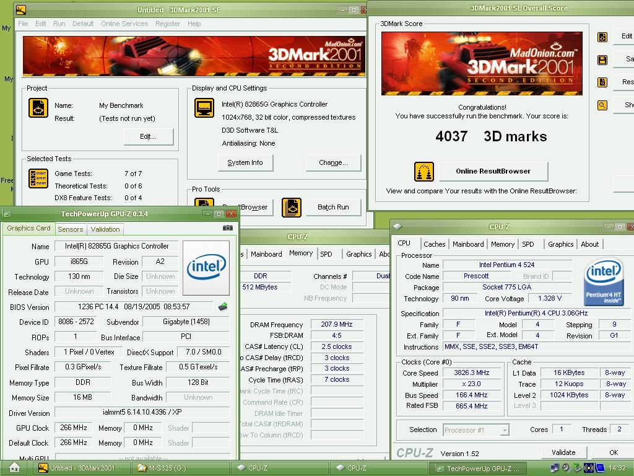Click the System Info button
The image size is (634, 476).
[x=245, y=163]
